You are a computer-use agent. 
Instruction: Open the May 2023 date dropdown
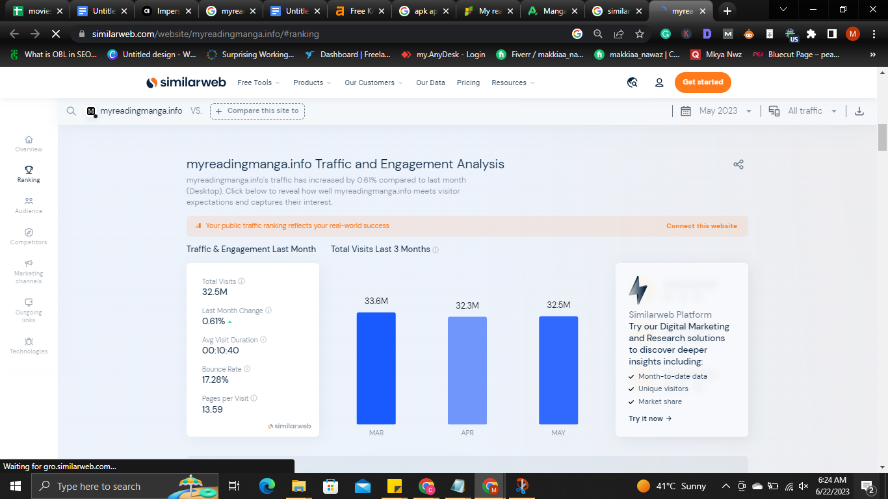716,111
